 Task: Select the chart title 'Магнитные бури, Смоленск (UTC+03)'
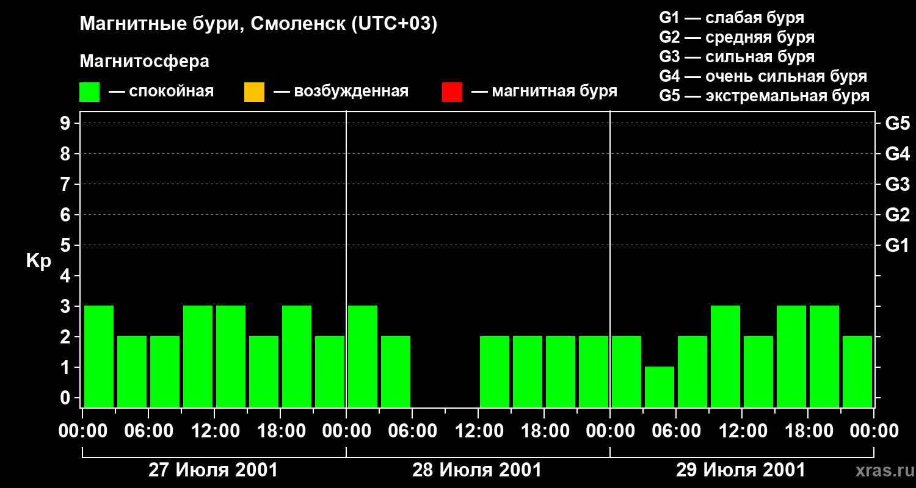(258, 24)
